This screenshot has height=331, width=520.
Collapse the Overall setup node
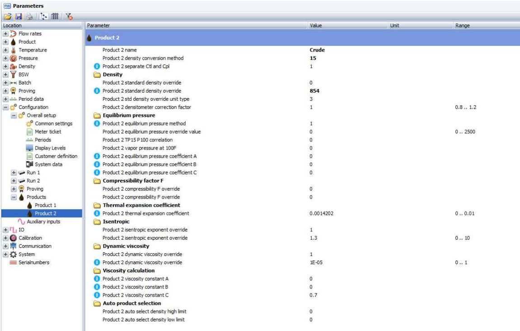click(14, 115)
